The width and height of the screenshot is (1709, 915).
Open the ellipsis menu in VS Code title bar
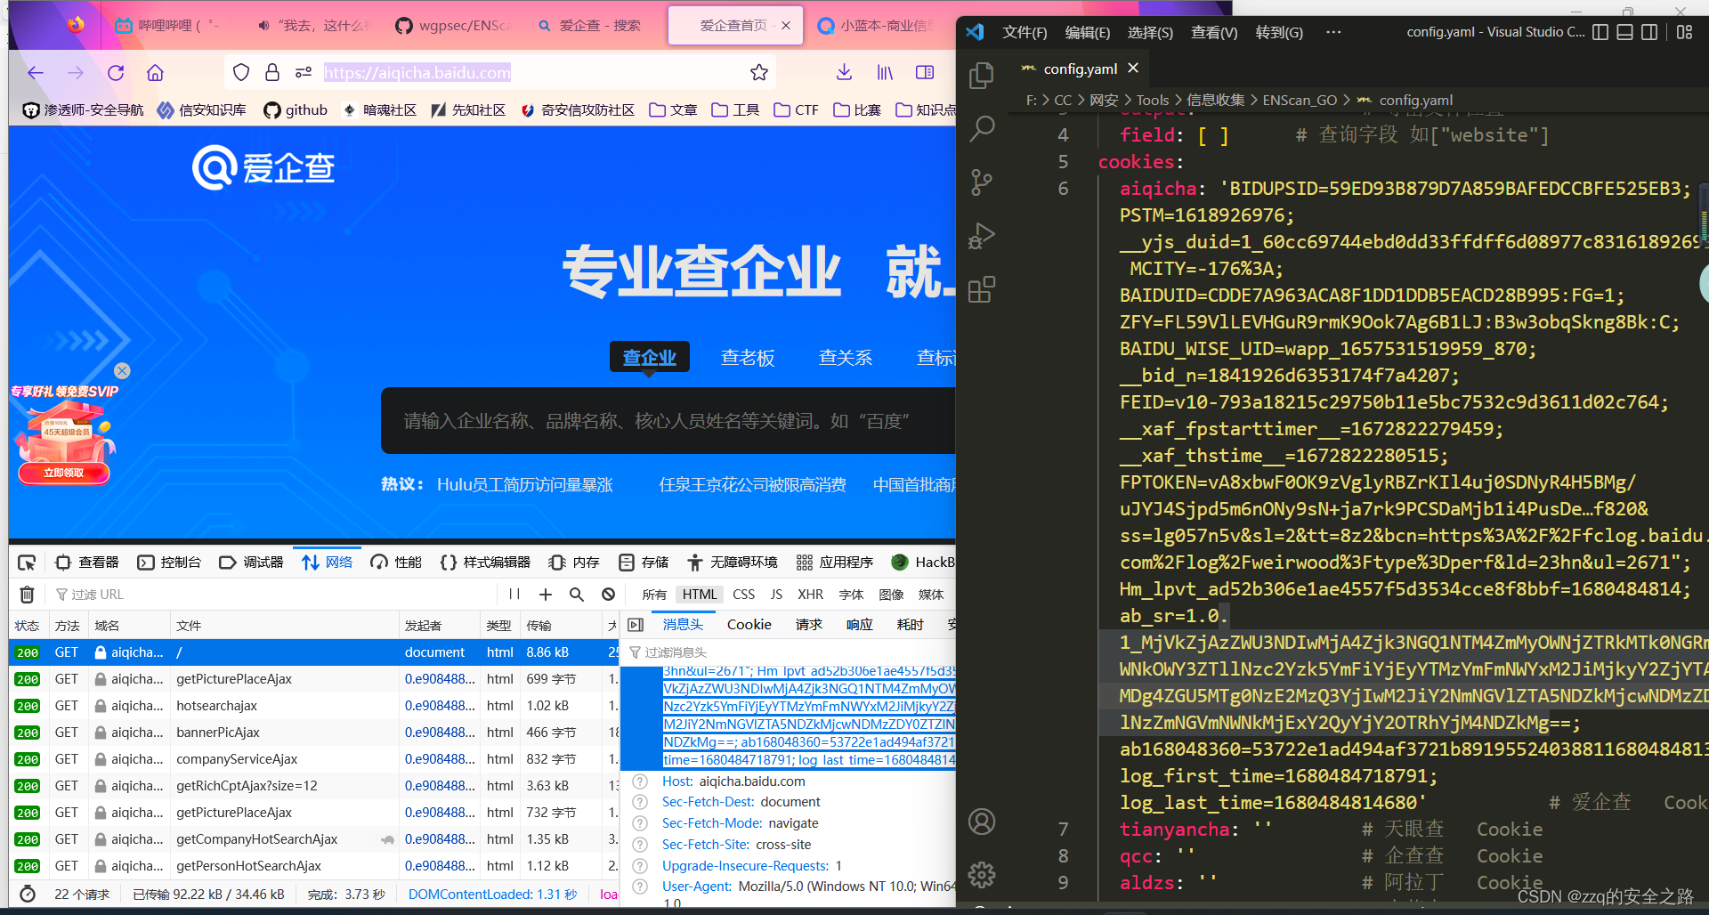point(1332,32)
